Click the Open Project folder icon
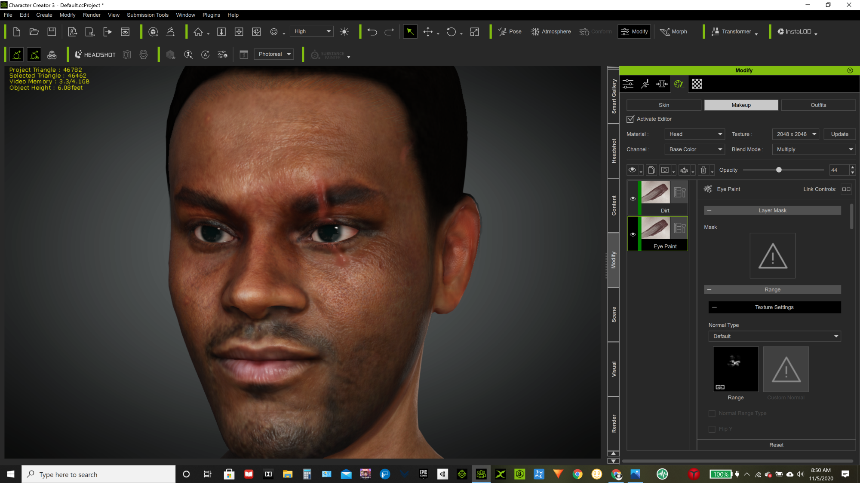860x483 pixels. pos(34,32)
